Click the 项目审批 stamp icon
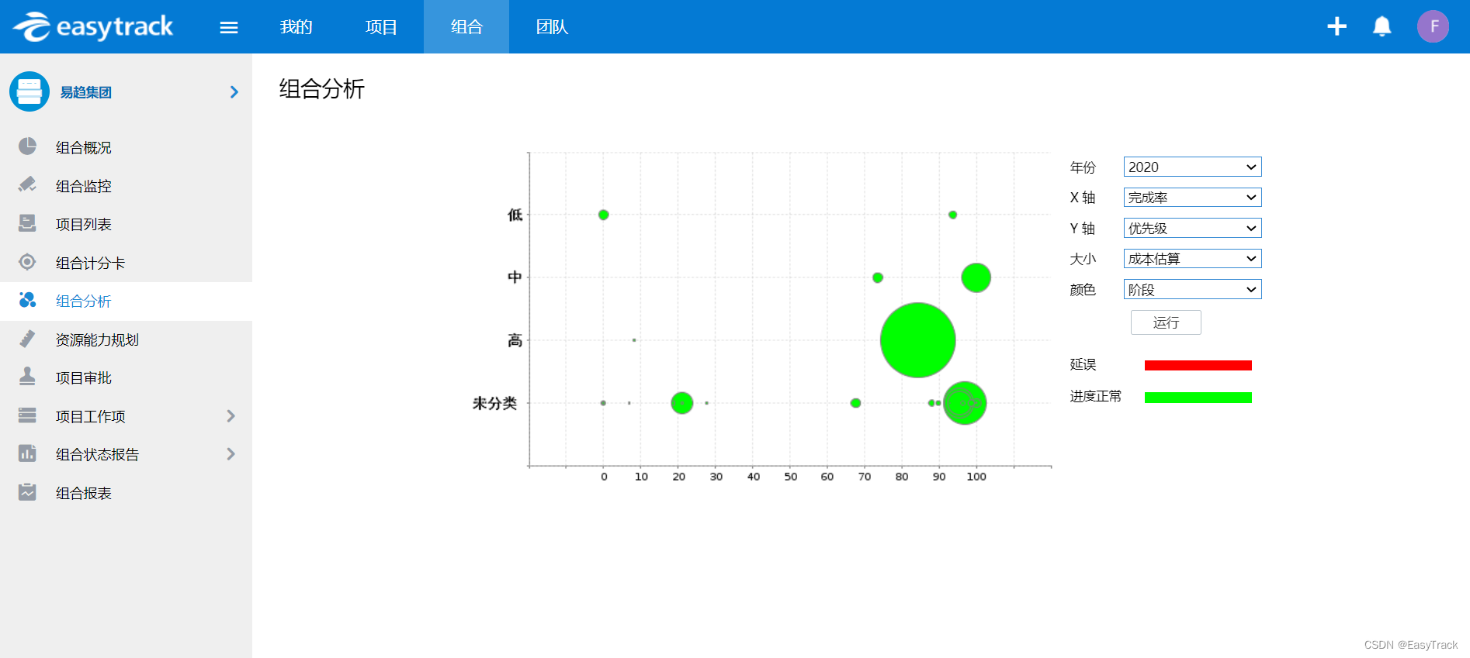The height and width of the screenshot is (658, 1470). click(x=27, y=377)
